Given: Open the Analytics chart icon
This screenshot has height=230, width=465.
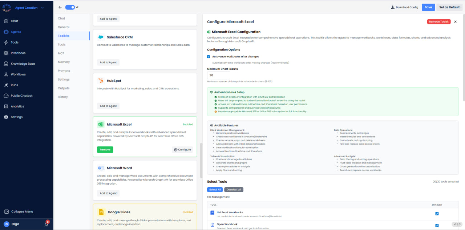Looking at the screenshot, I should tap(6, 106).
